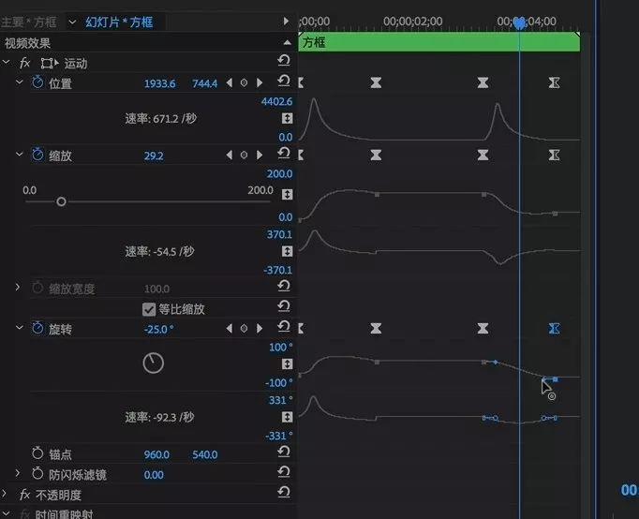This screenshot has width=639, height=519.
Task: Edit 锚点 X value 960.0
Action: pyautogui.click(x=156, y=454)
